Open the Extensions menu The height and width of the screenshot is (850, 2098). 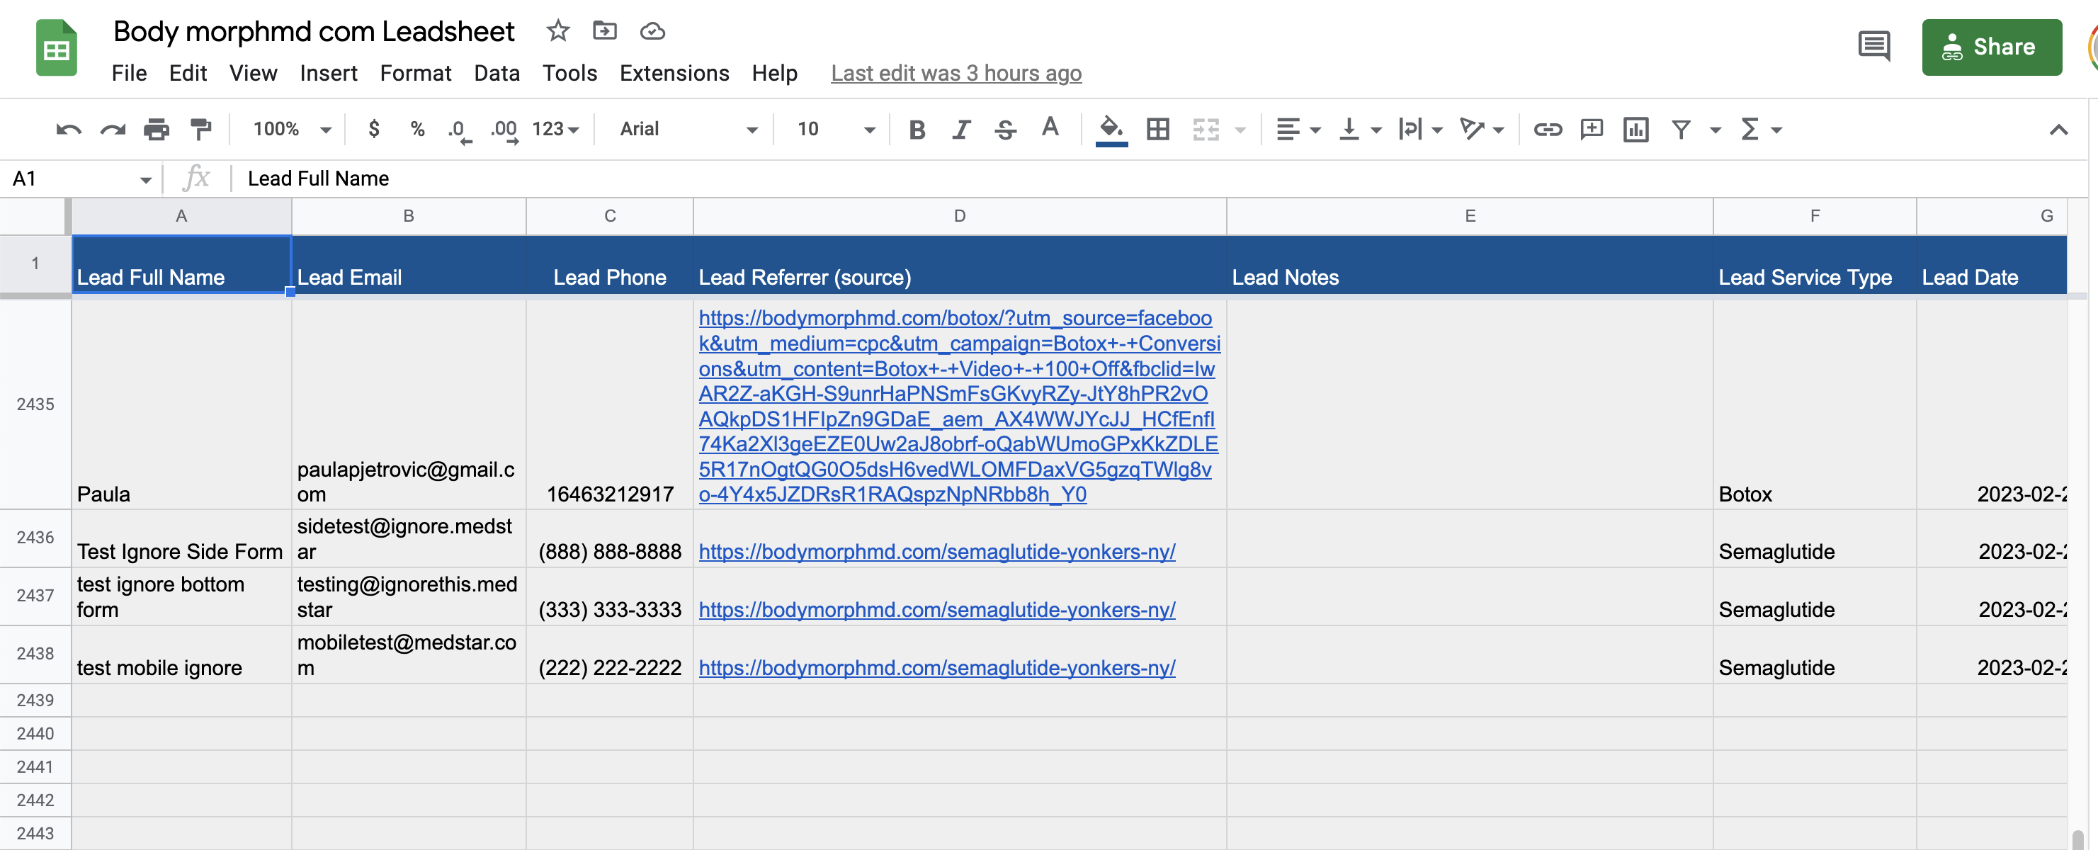pyautogui.click(x=674, y=73)
